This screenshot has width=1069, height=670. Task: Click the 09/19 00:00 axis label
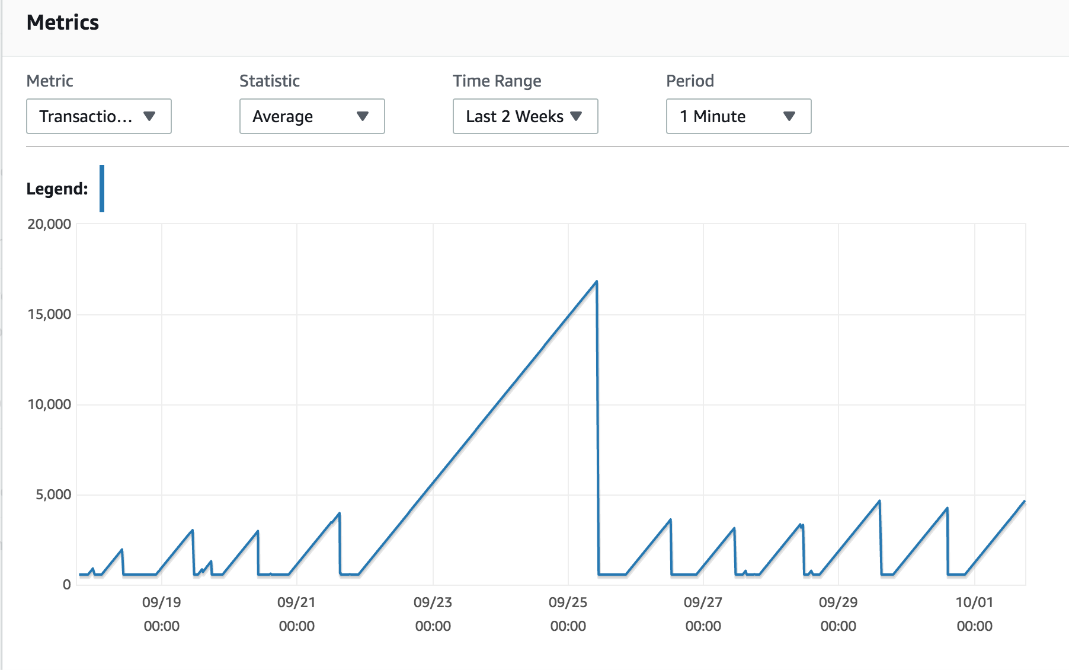pyautogui.click(x=162, y=614)
